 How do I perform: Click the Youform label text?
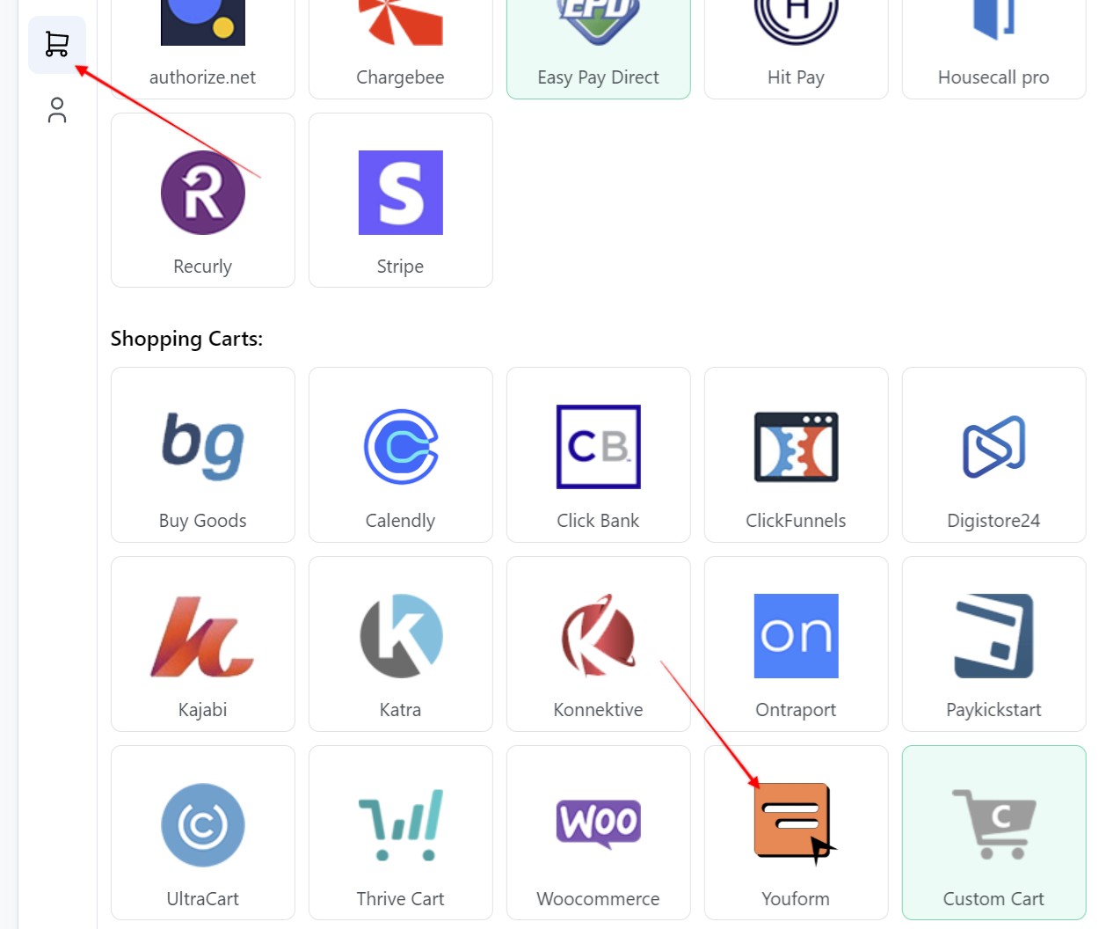pyautogui.click(x=797, y=899)
